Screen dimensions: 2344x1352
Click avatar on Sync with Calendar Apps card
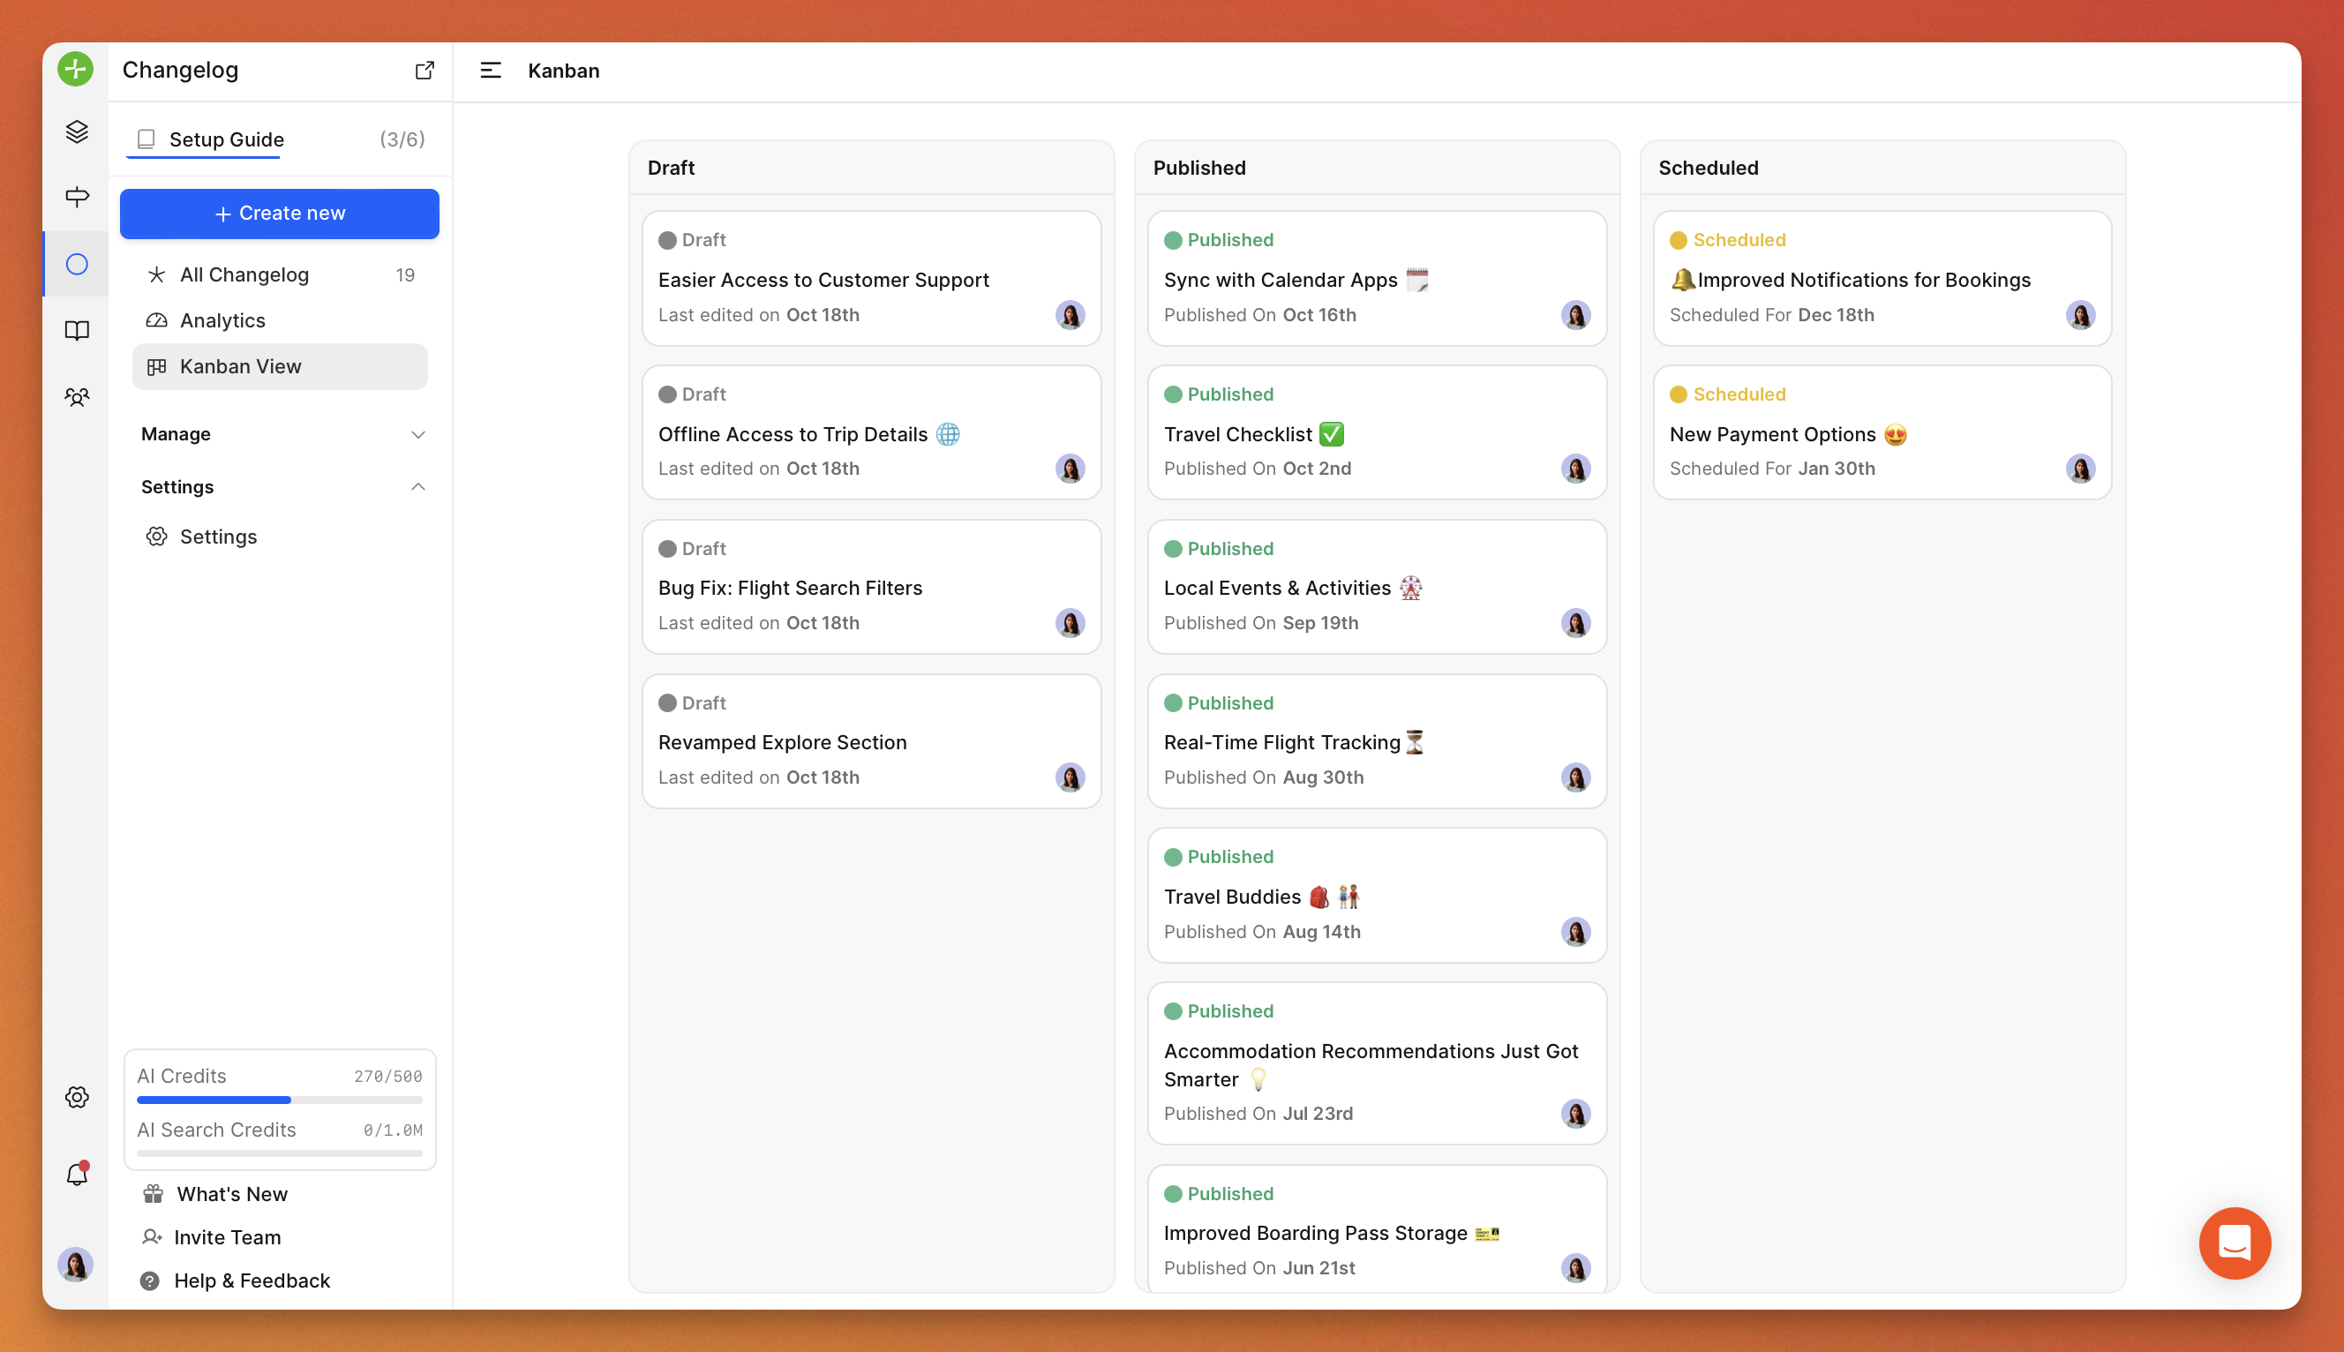click(x=1575, y=315)
